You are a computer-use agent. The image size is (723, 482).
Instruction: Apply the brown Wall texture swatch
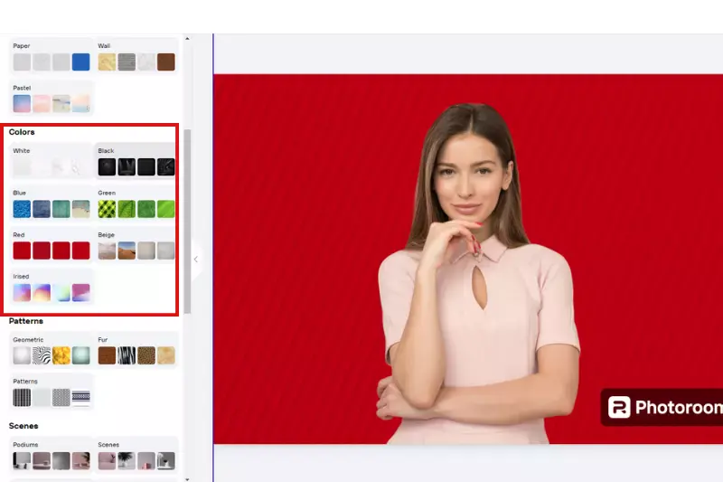point(166,62)
